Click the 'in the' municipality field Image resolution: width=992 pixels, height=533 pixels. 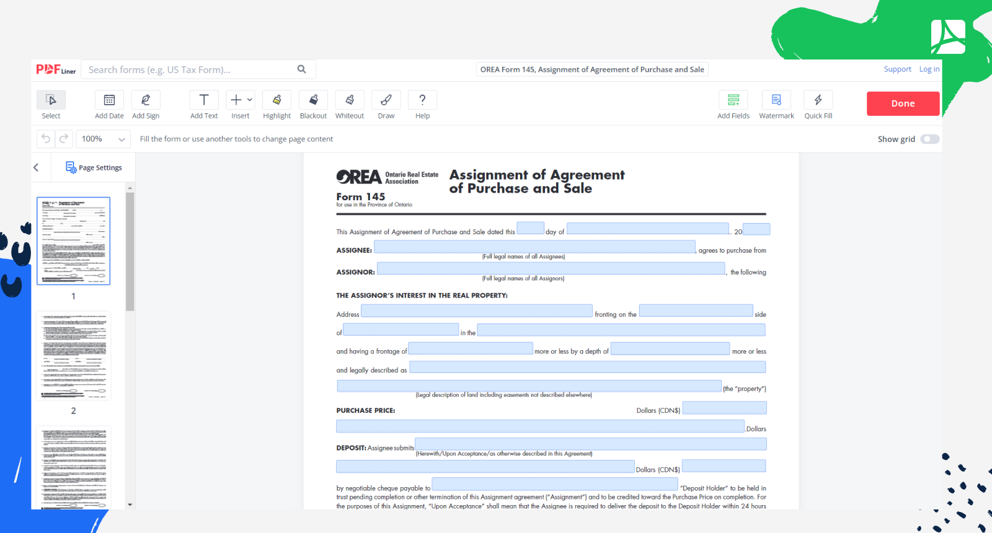[621, 330]
